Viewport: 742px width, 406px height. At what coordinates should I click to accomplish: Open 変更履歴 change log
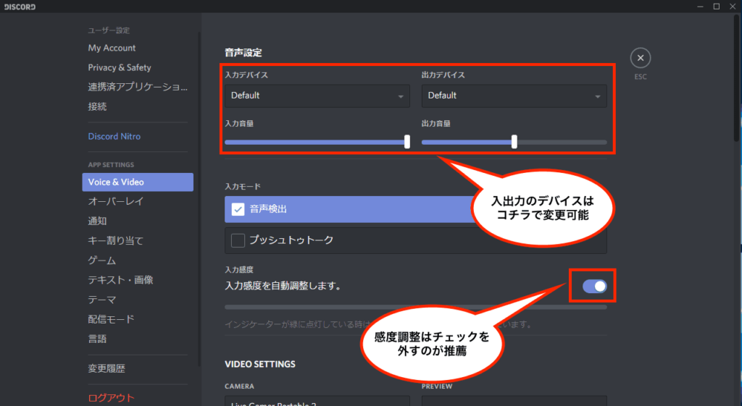click(107, 368)
